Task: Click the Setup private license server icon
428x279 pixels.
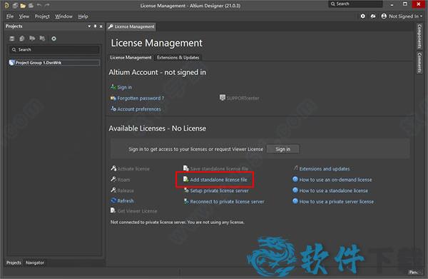Action: 186,190
